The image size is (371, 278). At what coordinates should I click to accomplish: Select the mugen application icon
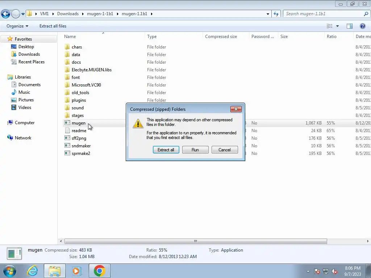pos(67,123)
